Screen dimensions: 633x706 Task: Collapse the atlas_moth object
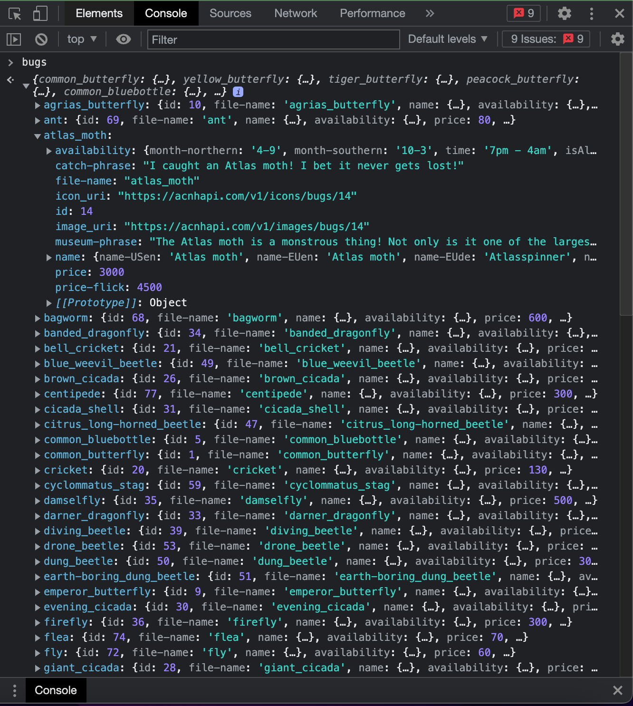(37, 135)
